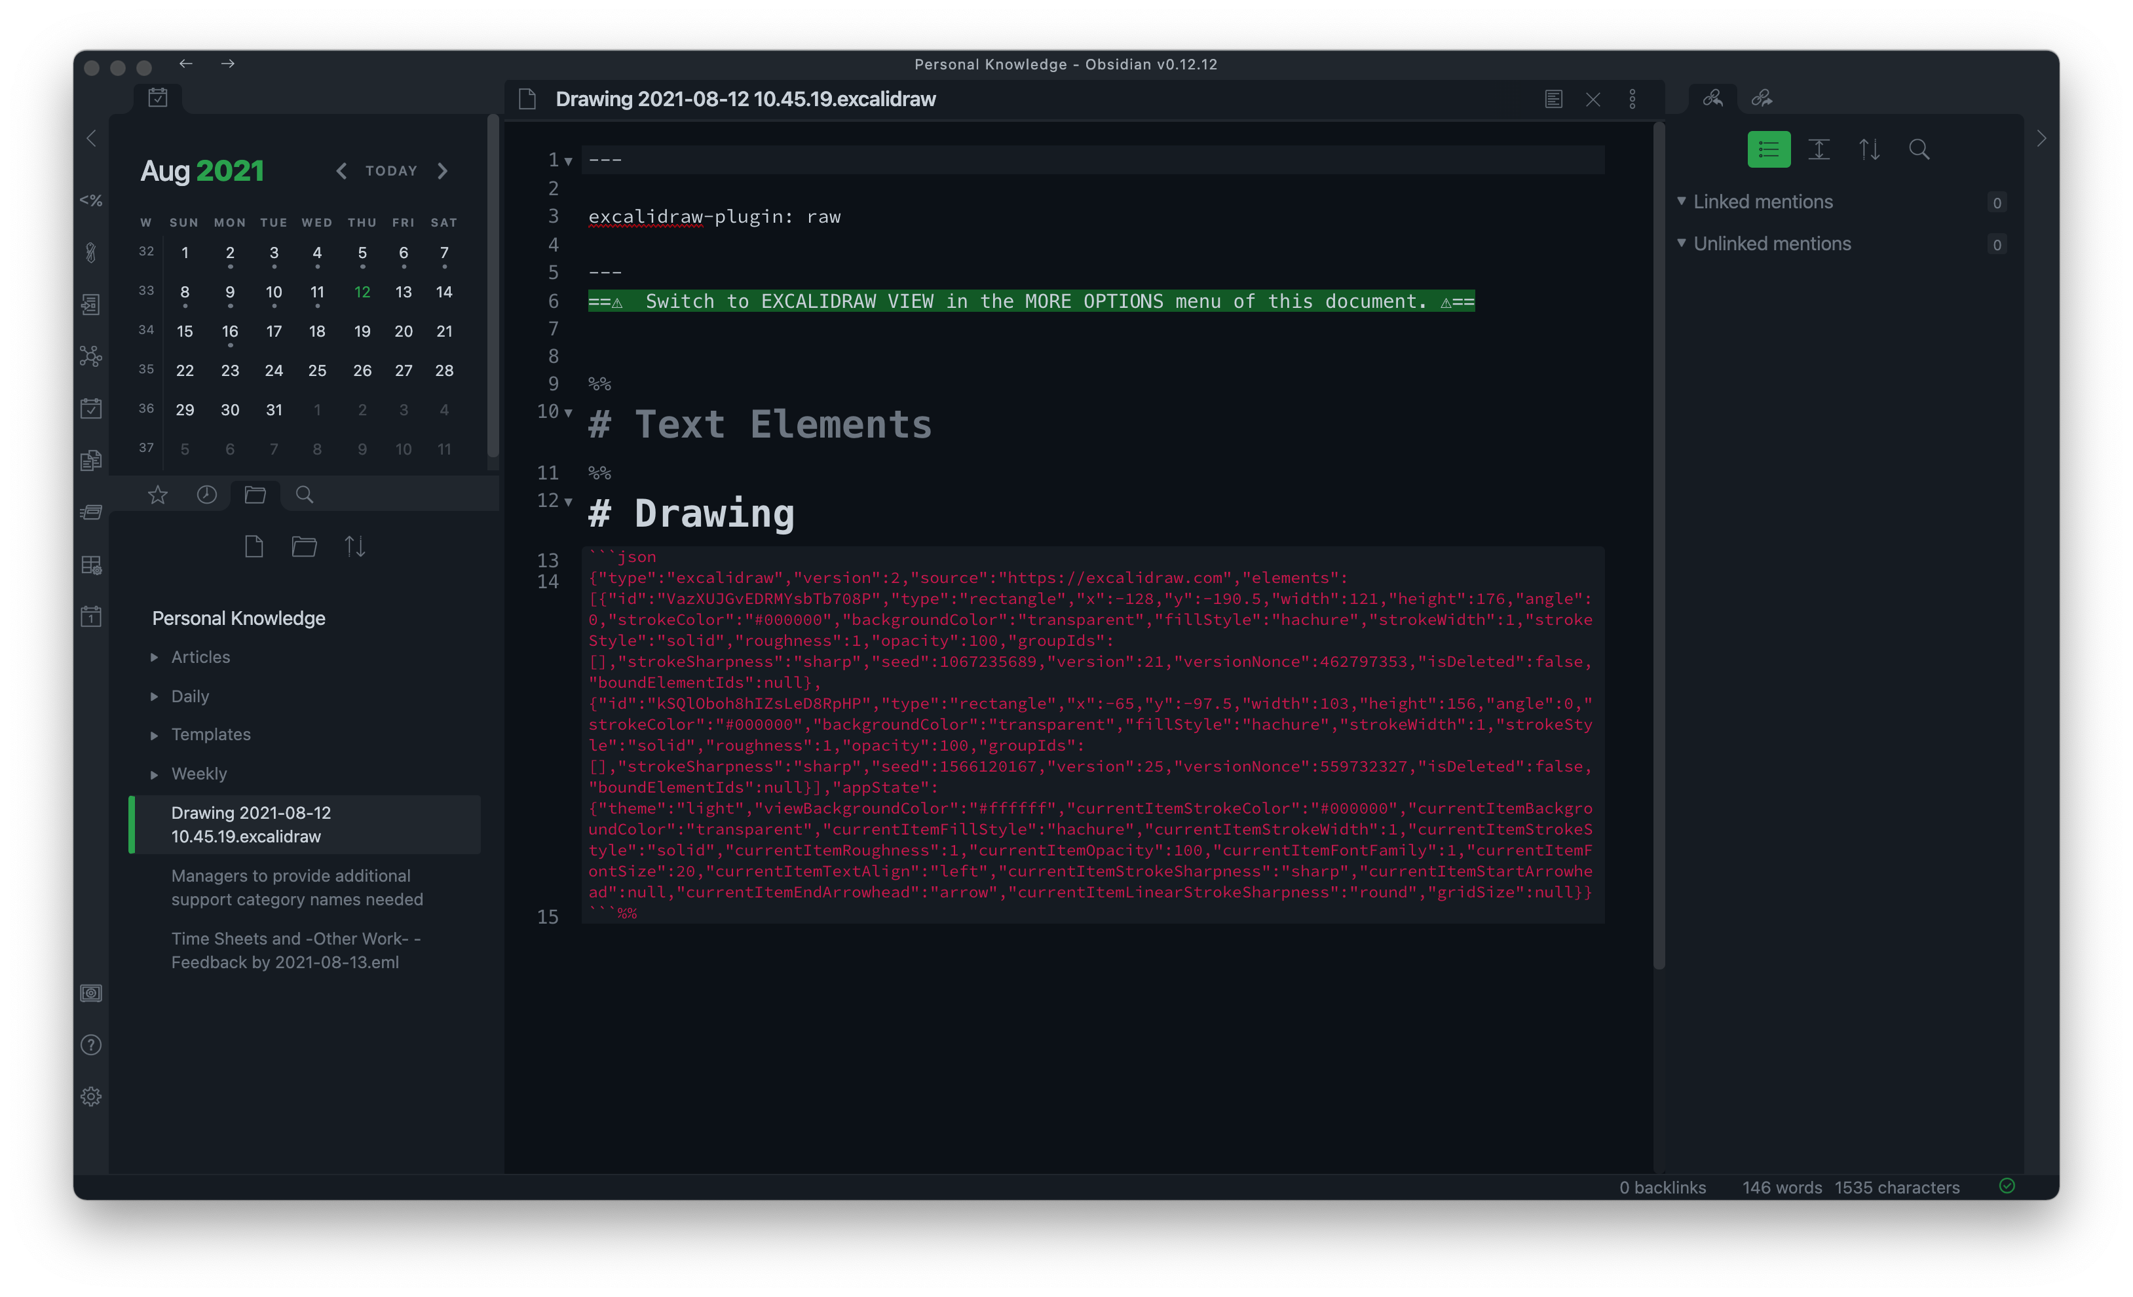Expand the Templates folder
Screen dimensions: 2133x1297
[x=154, y=734]
